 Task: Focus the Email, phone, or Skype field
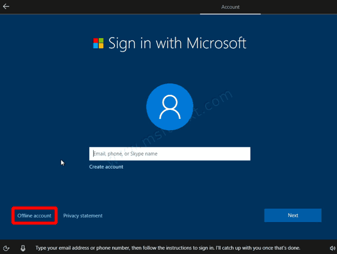[170, 154]
